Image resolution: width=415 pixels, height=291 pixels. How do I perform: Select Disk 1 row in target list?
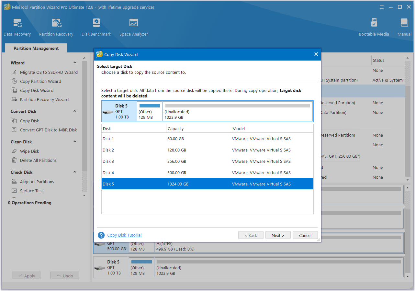207,139
